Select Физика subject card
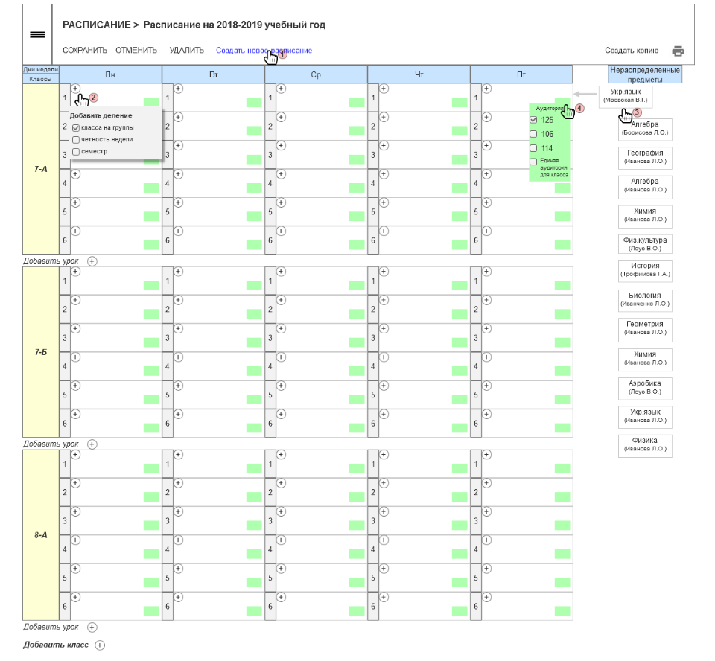This screenshot has width=715, height=661. coord(645,445)
